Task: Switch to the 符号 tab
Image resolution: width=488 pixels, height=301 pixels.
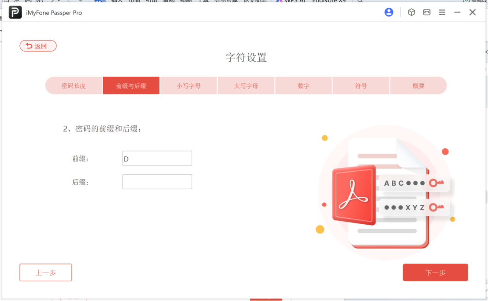Action: (361, 86)
